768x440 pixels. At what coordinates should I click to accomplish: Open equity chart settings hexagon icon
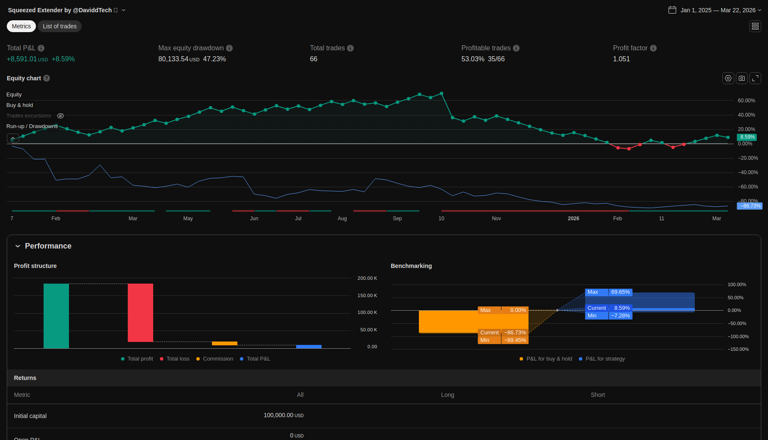(728, 78)
